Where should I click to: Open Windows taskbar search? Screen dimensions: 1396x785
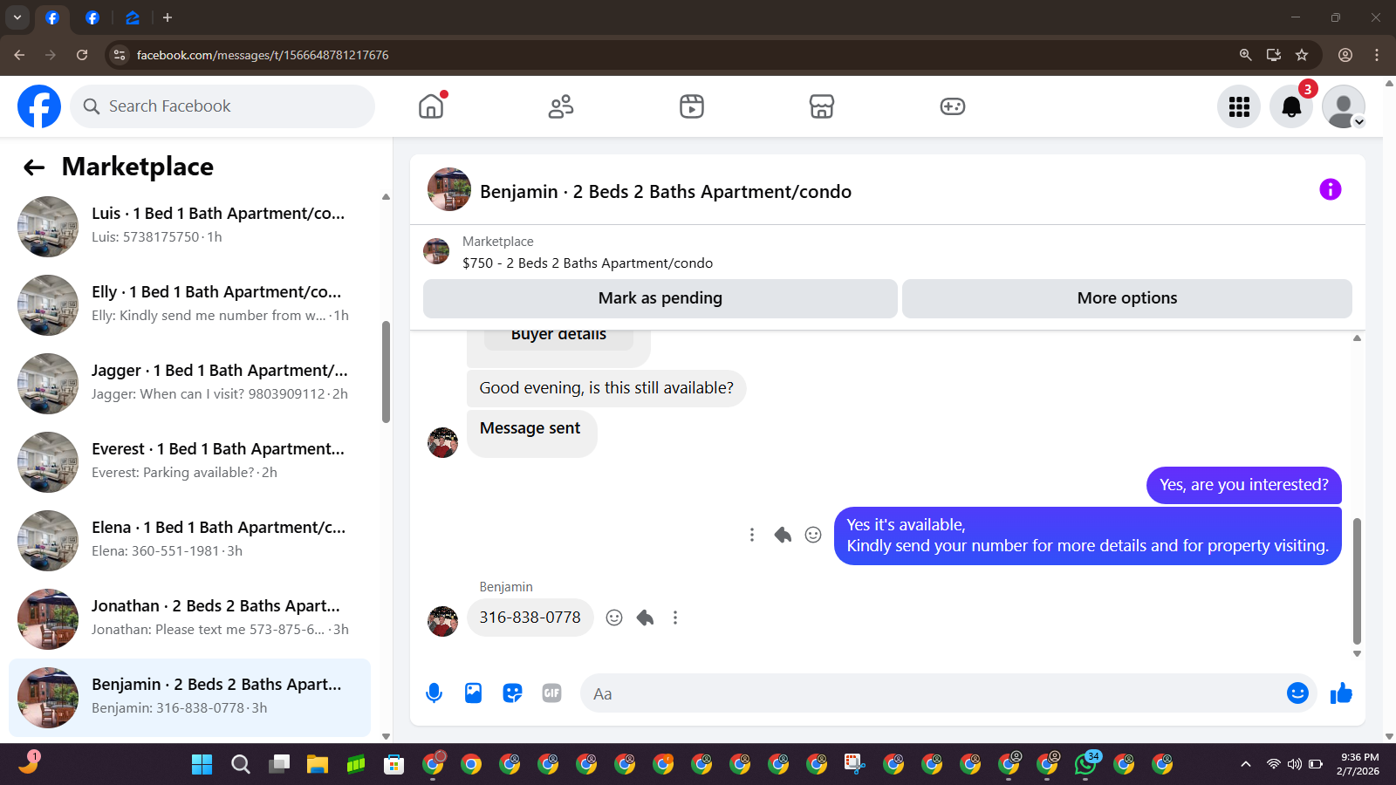point(241,765)
